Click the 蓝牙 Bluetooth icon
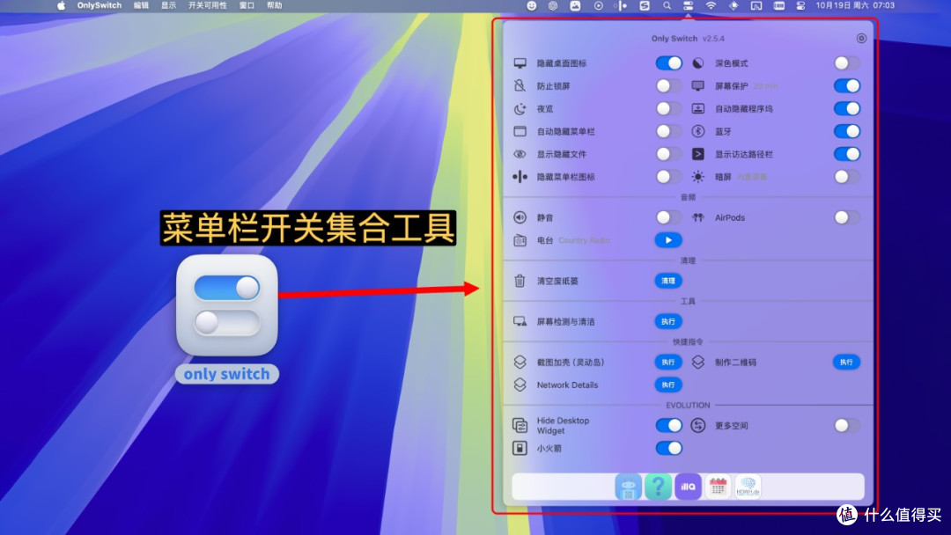Screen dimensions: 951x535 click(x=698, y=131)
